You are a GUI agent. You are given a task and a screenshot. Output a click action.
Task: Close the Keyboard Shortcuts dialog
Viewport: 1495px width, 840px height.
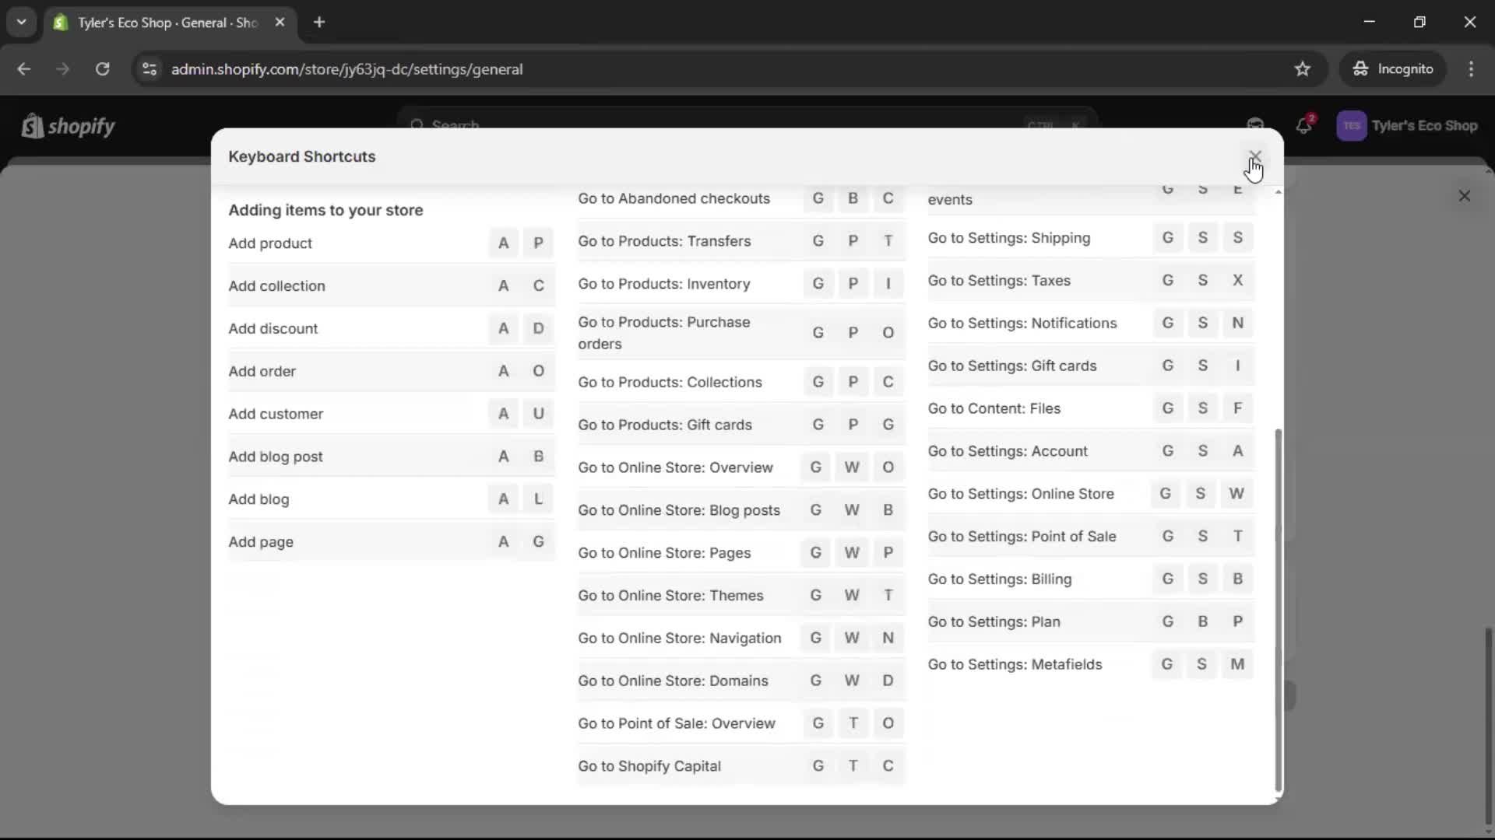point(1254,155)
